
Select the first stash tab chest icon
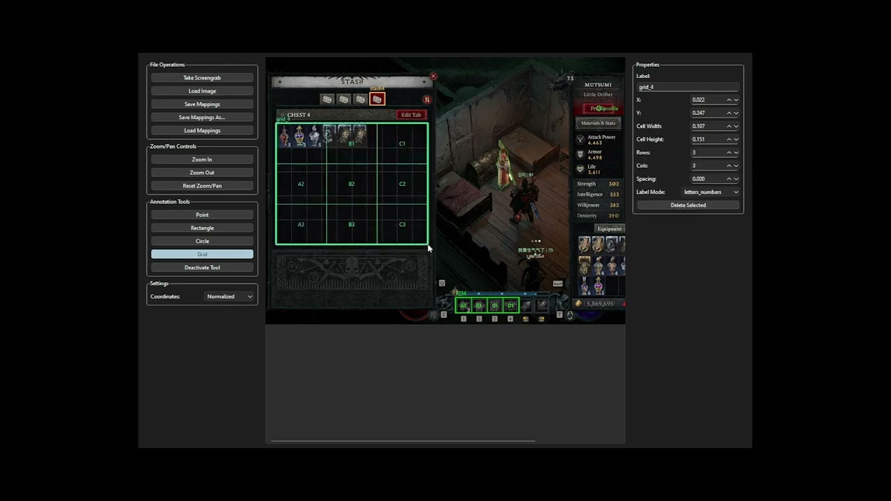(x=326, y=100)
